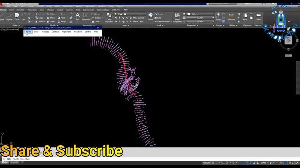The width and height of the screenshot is (300, 168).
Task: Expand the Draw panel
Action: click(16, 25)
